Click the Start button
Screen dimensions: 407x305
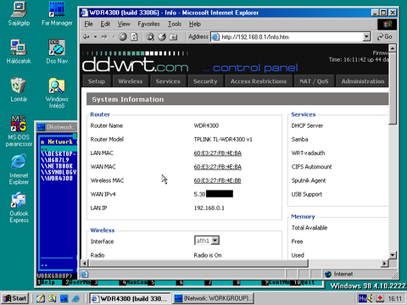(x=14, y=298)
